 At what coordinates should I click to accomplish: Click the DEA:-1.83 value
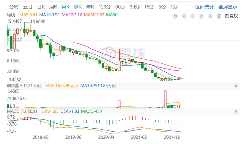tap(70, 111)
